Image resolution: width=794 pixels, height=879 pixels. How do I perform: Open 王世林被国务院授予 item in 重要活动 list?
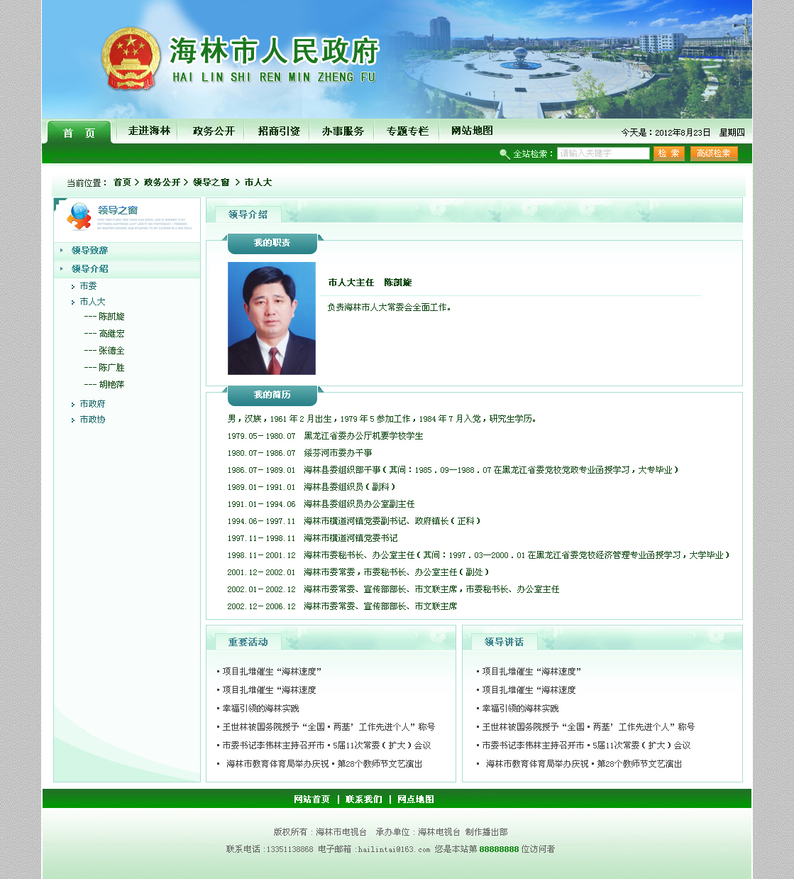329,727
